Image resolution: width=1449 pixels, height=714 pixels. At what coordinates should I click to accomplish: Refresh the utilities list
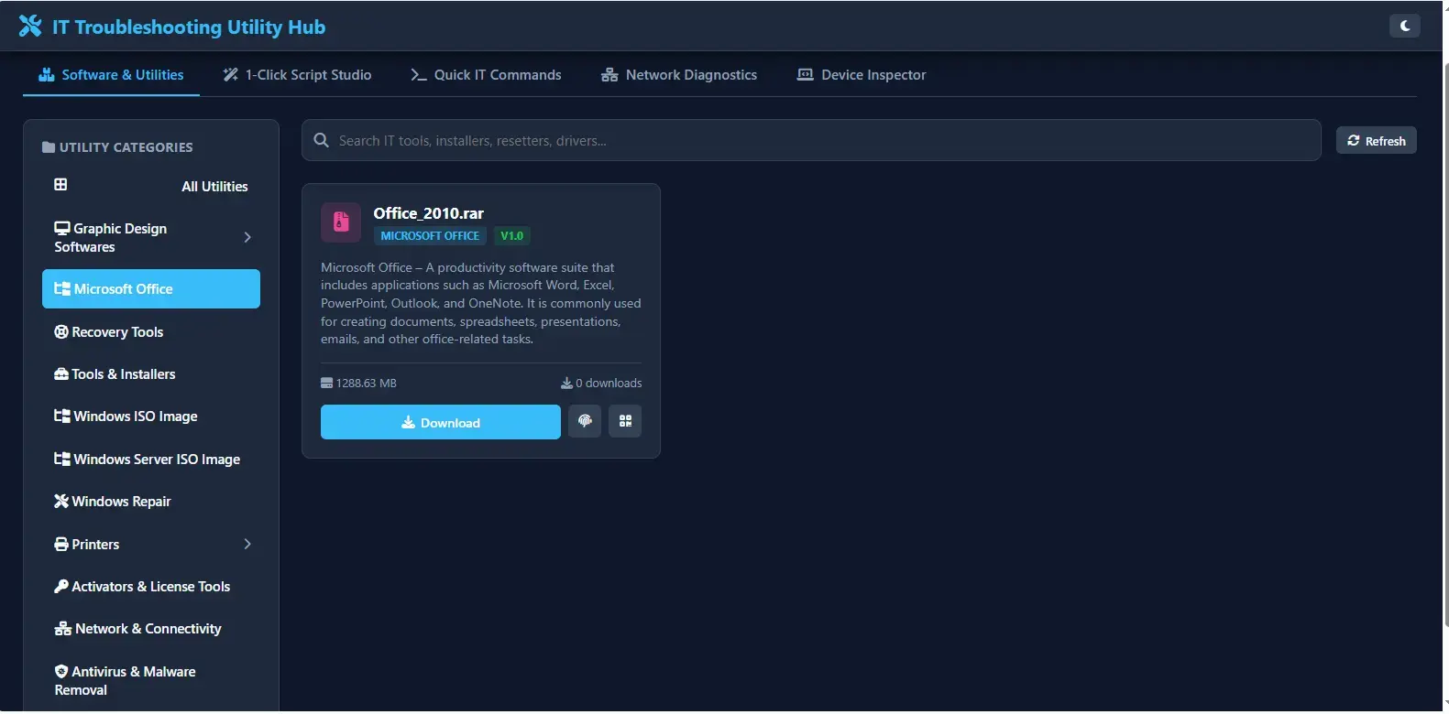[1376, 140]
